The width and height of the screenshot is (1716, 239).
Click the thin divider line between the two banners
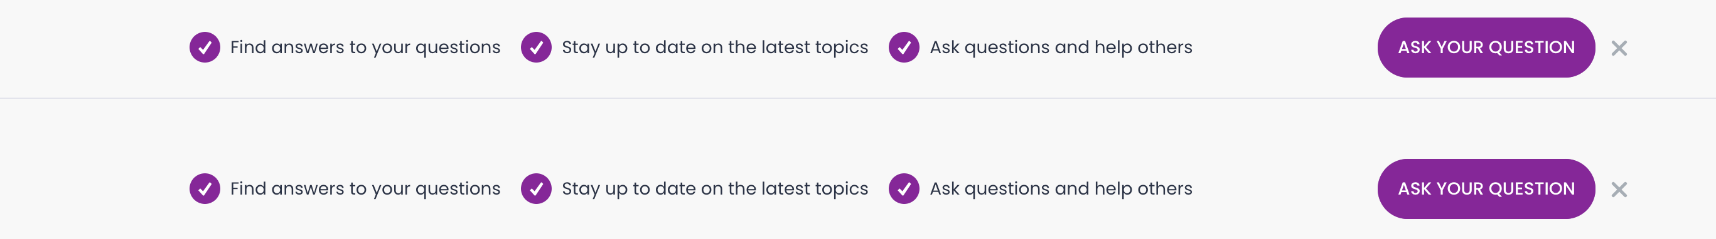858,98
